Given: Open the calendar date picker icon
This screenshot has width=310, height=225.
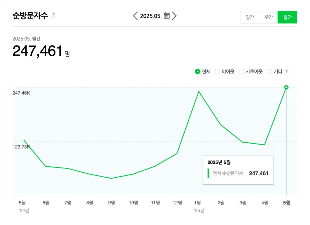Looking at the screenshot, I should coord(167,16).
